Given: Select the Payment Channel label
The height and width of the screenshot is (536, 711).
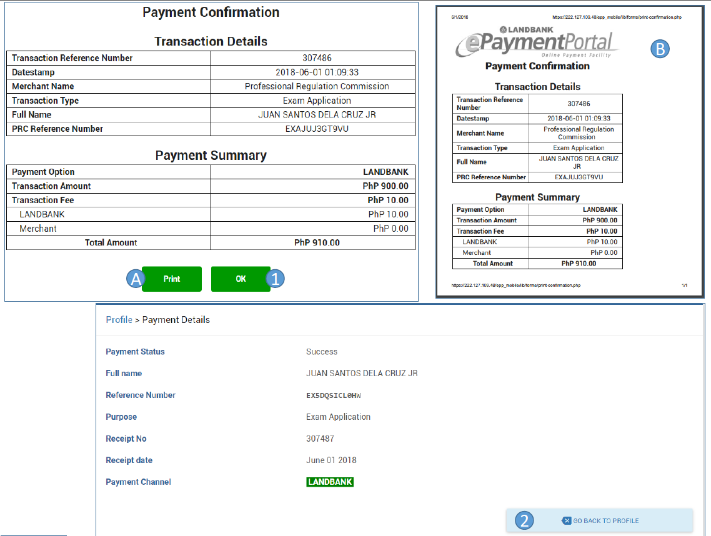Looking at the screenshot, I should pyautogui.click(x=138, y=482).
